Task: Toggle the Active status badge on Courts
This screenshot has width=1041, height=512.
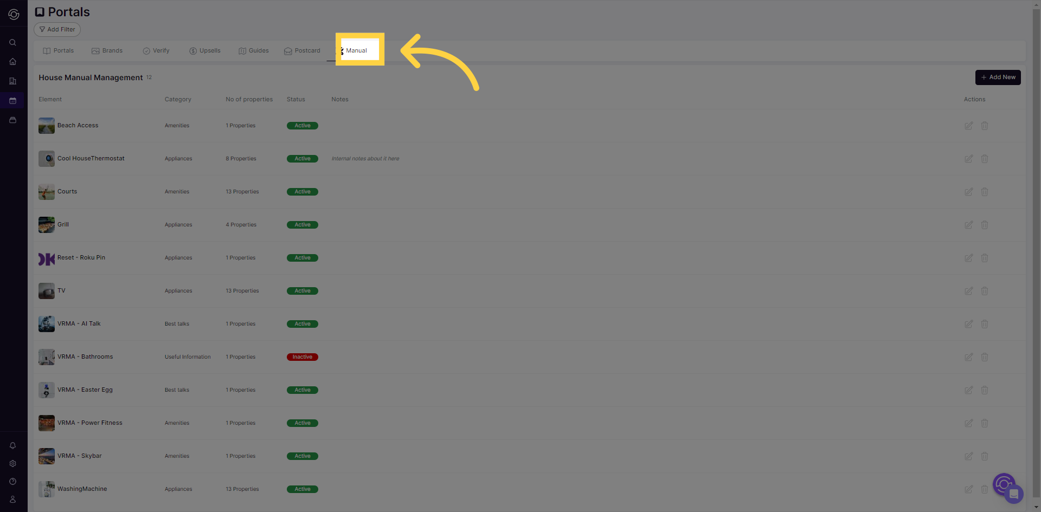Action: [x=302, y=191]
